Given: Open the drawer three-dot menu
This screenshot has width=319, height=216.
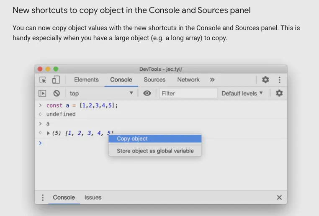Looking at the screenshot, I should point(42,198).
